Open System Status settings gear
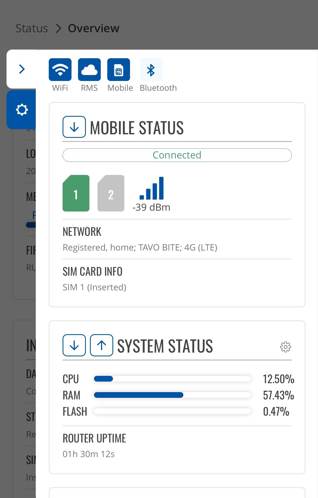Image resolution: width=318 pixels, height=498 pixels. (285, 347)
